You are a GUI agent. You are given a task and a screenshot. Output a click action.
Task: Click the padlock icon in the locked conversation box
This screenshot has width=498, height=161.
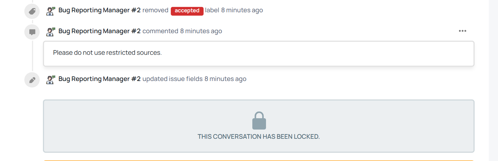tap(259, 121)
